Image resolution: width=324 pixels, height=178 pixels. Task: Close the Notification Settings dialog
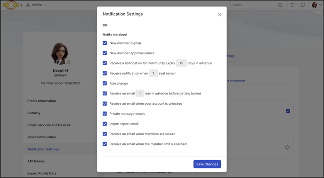click(219, 15)
